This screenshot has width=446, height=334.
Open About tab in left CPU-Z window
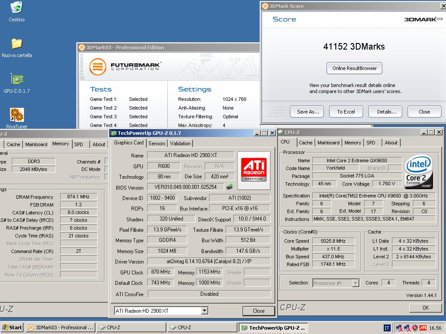click(x=99, y=144)
